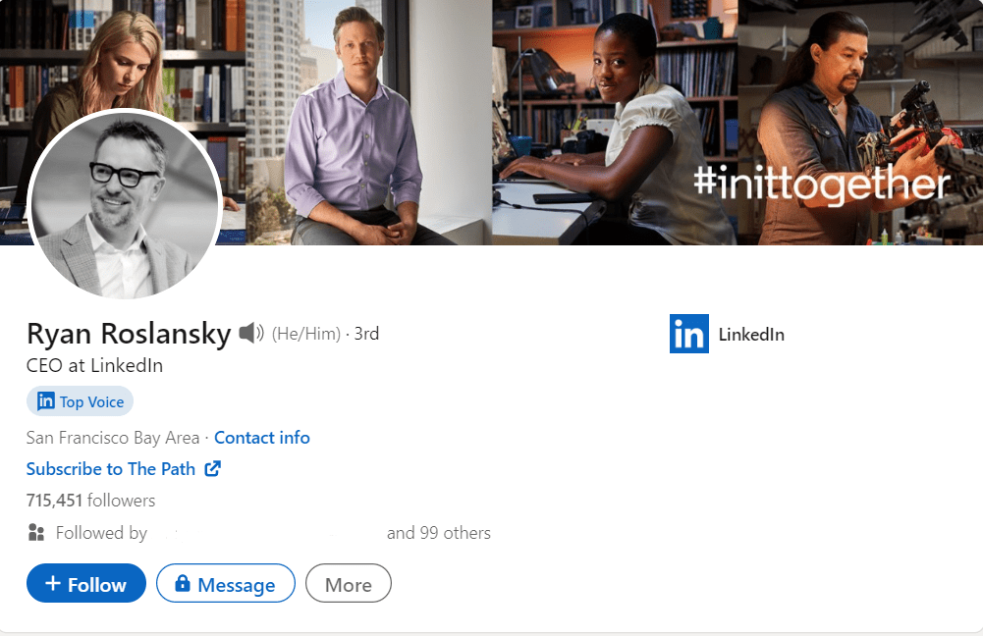Viewport: 983px width, 636px height.
Task: Click the people icon beside Followed by
Action: pyautogui.click(x=36, y=533)
